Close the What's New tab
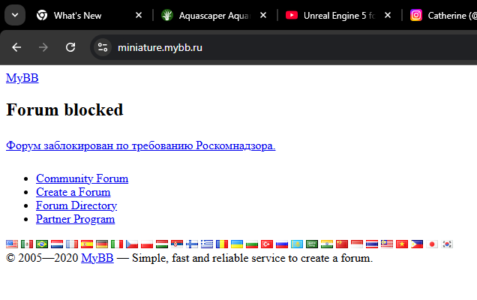This screenshot has width=477, height=300. (139, 15)
